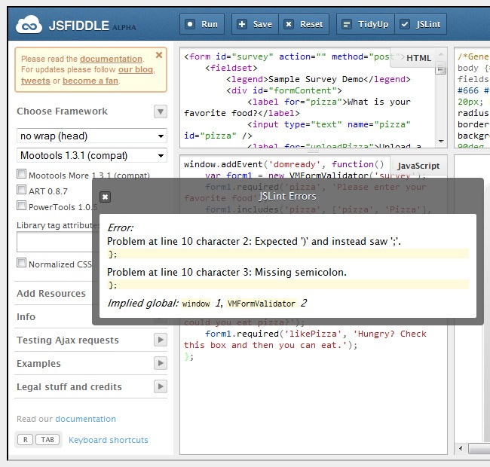Run JSLint on the code
Image resolution: width=490 pixels, height=467 pixels.
coord(421,24)
